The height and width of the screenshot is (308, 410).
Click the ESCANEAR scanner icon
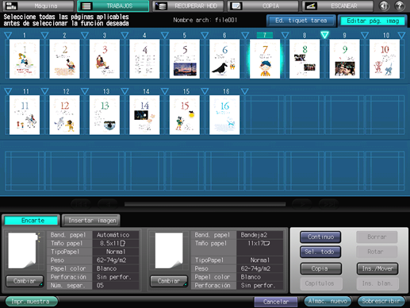pyautogui.click(x=311, y=6)
